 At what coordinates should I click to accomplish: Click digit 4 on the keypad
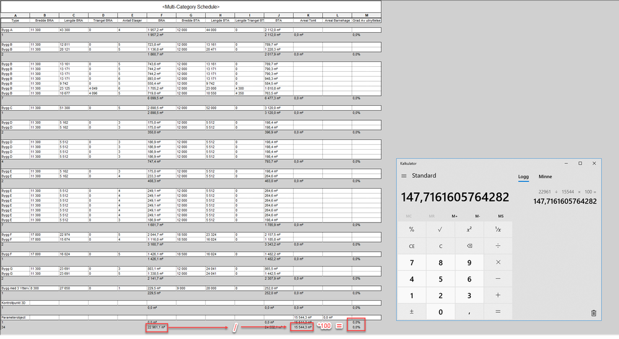click(412, 279)
